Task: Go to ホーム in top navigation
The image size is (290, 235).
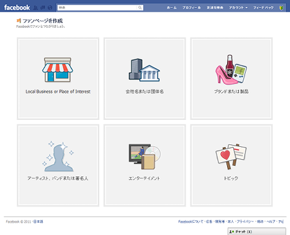Action: pyautogui.click(x=172, y=7)
